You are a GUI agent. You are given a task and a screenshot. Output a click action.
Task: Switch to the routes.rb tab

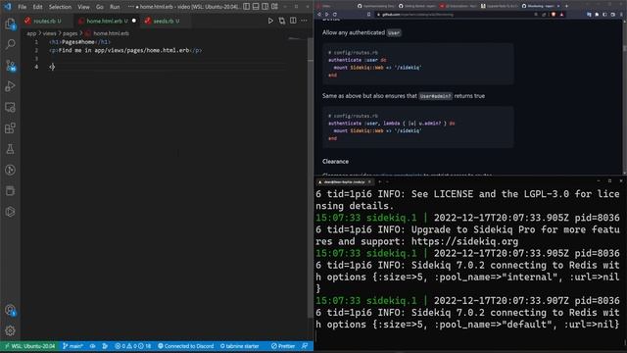(x=47, y=21)
